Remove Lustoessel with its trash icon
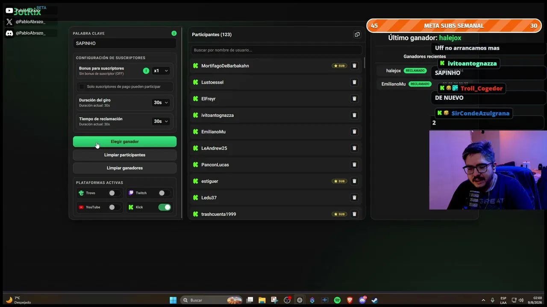This screenshot has width=547, height=307. 354,82
